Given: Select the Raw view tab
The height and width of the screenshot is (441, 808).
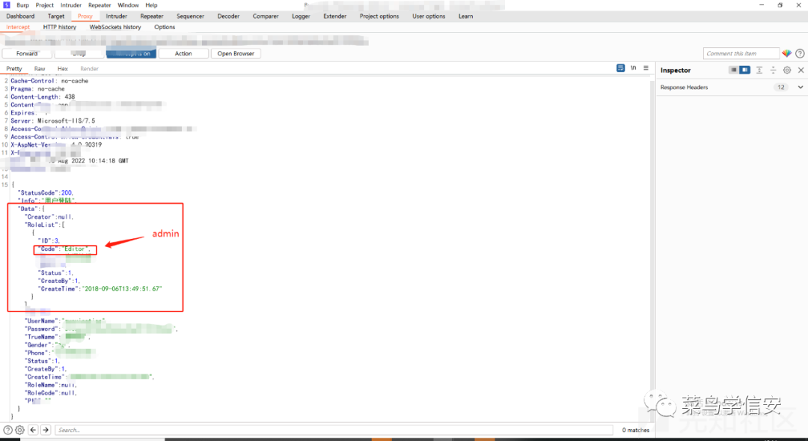Looking at the screenshot, I should coord(40,69).
